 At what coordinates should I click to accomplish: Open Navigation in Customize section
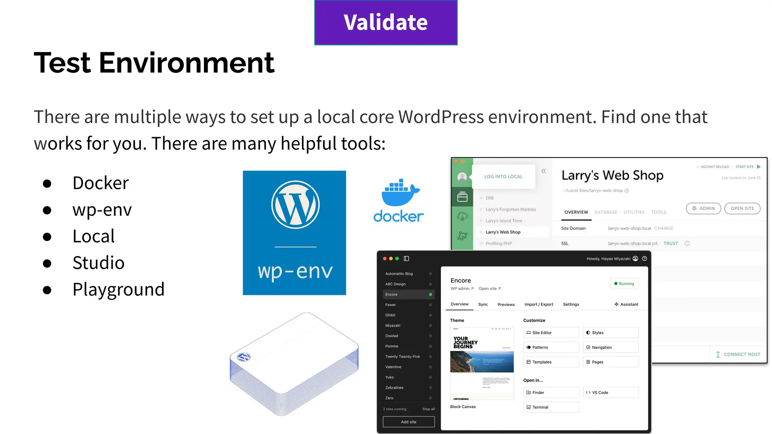611,347
